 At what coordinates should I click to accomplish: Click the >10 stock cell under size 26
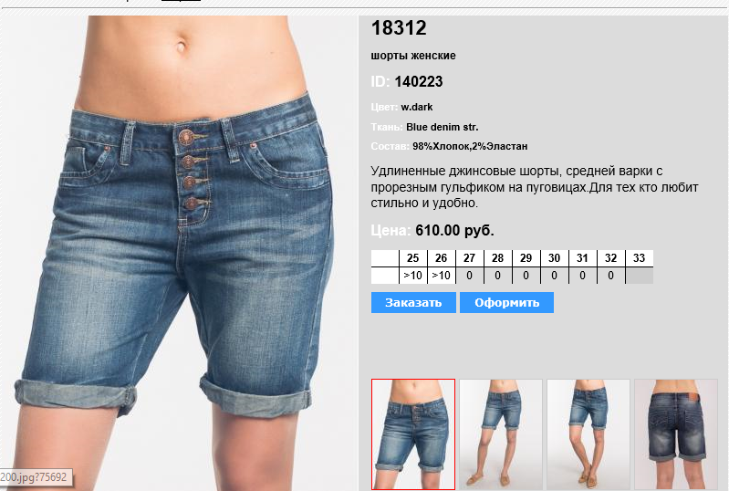pos(442,276)
